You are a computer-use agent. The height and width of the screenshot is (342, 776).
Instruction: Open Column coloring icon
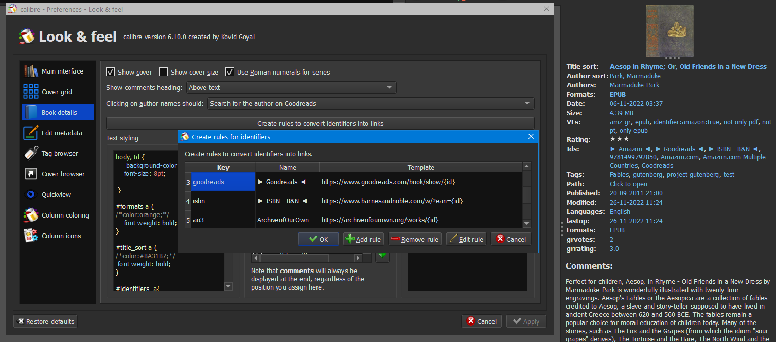[x=31, y=215]
